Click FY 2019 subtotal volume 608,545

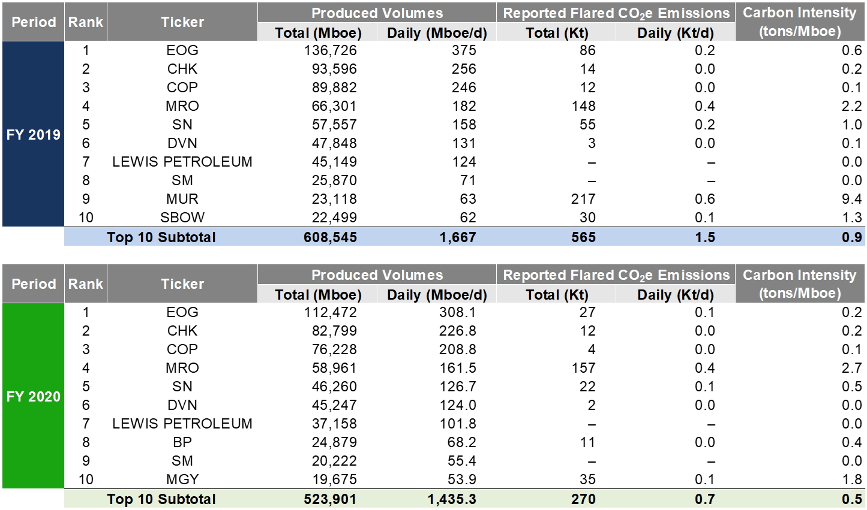[x=330, y=237]
